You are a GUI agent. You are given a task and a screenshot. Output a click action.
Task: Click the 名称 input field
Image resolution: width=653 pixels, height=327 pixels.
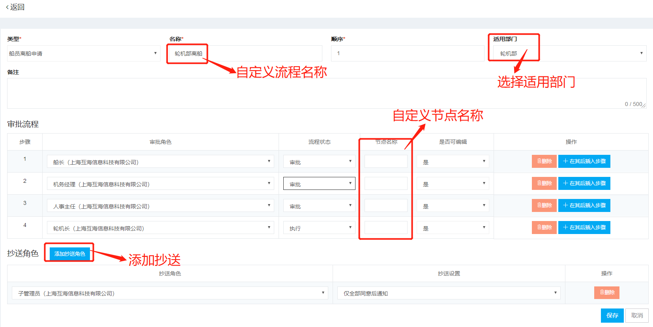click(246, 54)
